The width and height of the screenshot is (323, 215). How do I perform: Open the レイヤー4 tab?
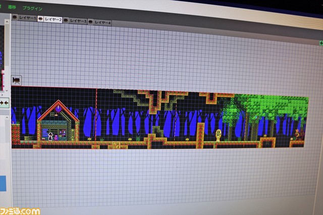[102, 22]
